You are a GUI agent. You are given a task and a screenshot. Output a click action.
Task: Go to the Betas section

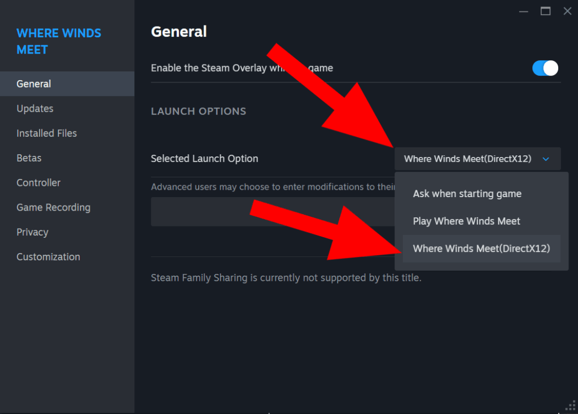29,158
